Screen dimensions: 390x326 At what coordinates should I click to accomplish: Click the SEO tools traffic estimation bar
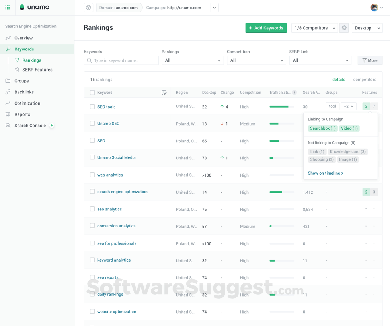click(x=282, y=107)
